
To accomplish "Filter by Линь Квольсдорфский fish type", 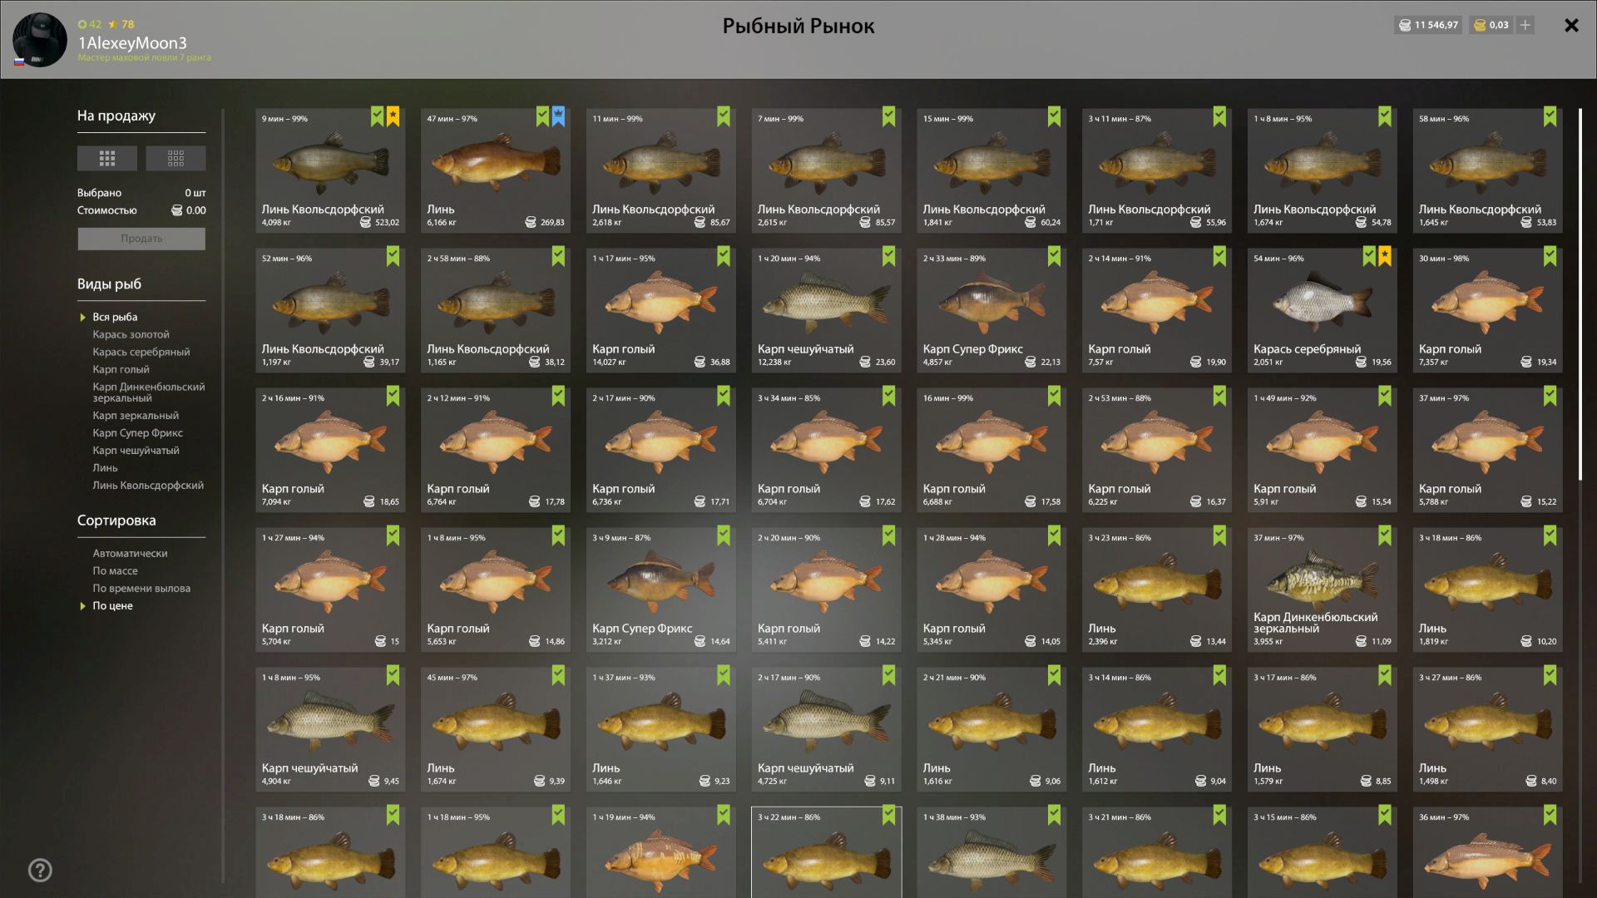I will pos(148,486).
